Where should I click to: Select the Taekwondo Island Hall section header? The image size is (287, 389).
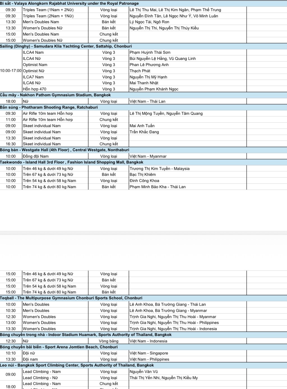click(x=71, y=162)
